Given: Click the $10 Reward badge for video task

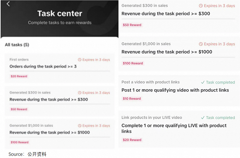Looking at the screenshot, I should coord(132,98).
